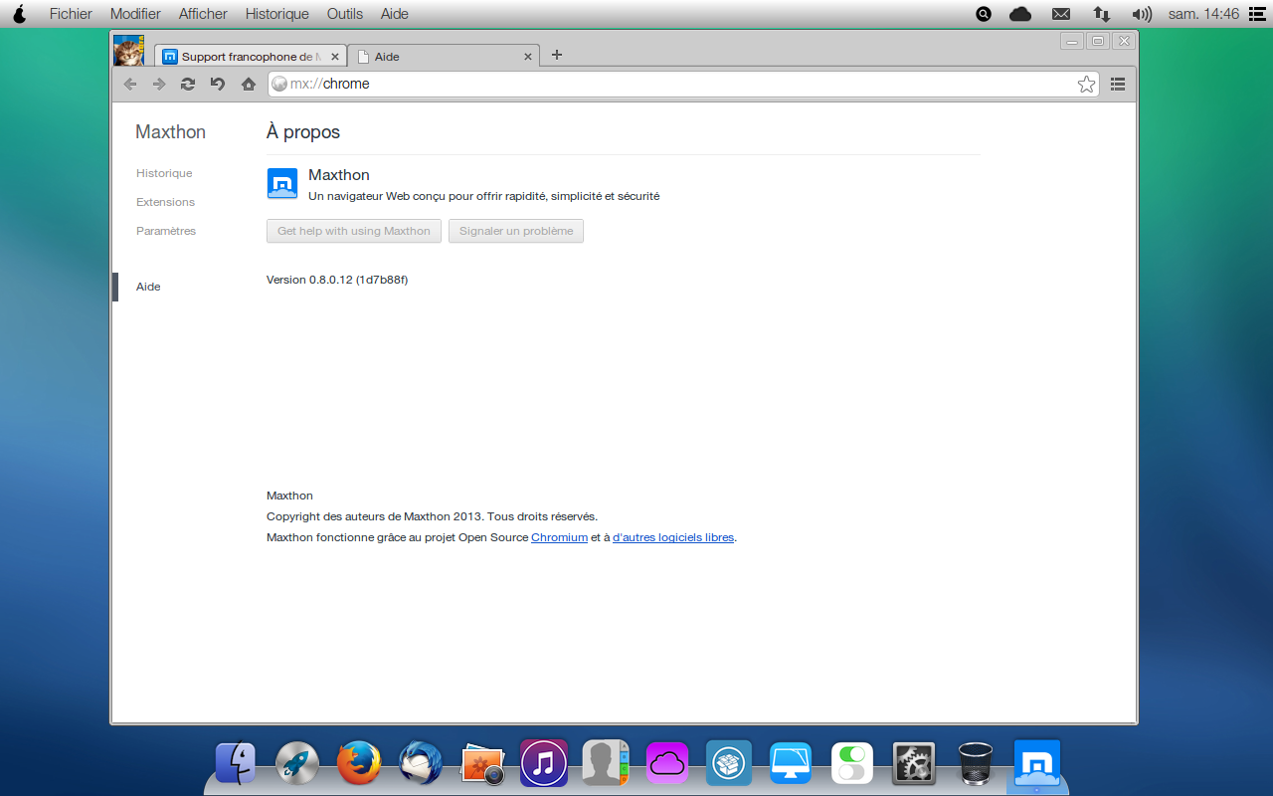Screen dimensions: 1273x796
Task: Open Paramètres in the sidebar
Action: [x=166, y=231]
